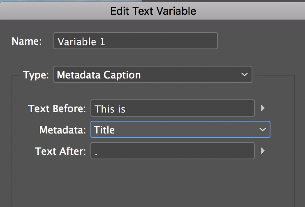Click the "Text Before:" label
Screen dimensions: 305x207
tap(57, 108)
